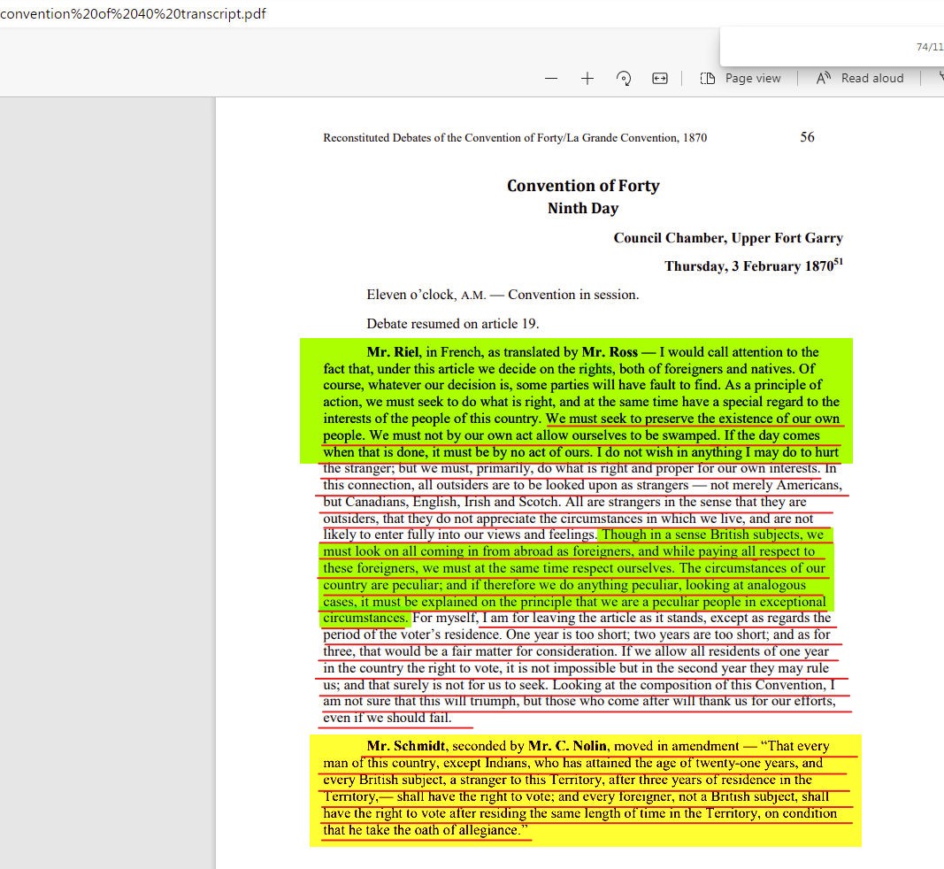Click the bold name 'Mr. Schmidt'
Viewport: 944px width, 869px height.
pyautogui.click(x=406, y=745)
